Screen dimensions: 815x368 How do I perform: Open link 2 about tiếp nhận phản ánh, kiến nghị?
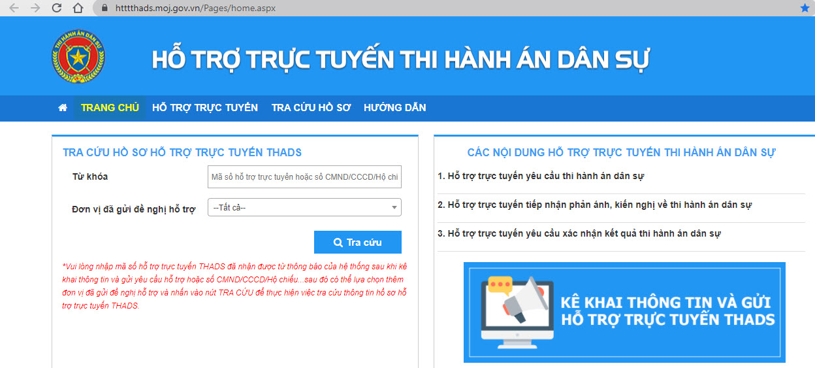[x=594, y=205]
